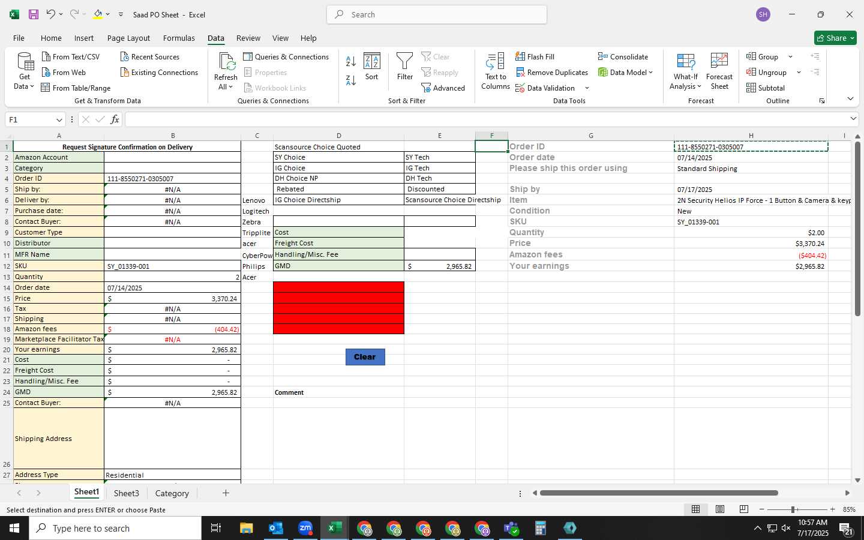Screen dimensions: 864x540
Task: Create a Forecast Sheet
Action: (719, 71)
